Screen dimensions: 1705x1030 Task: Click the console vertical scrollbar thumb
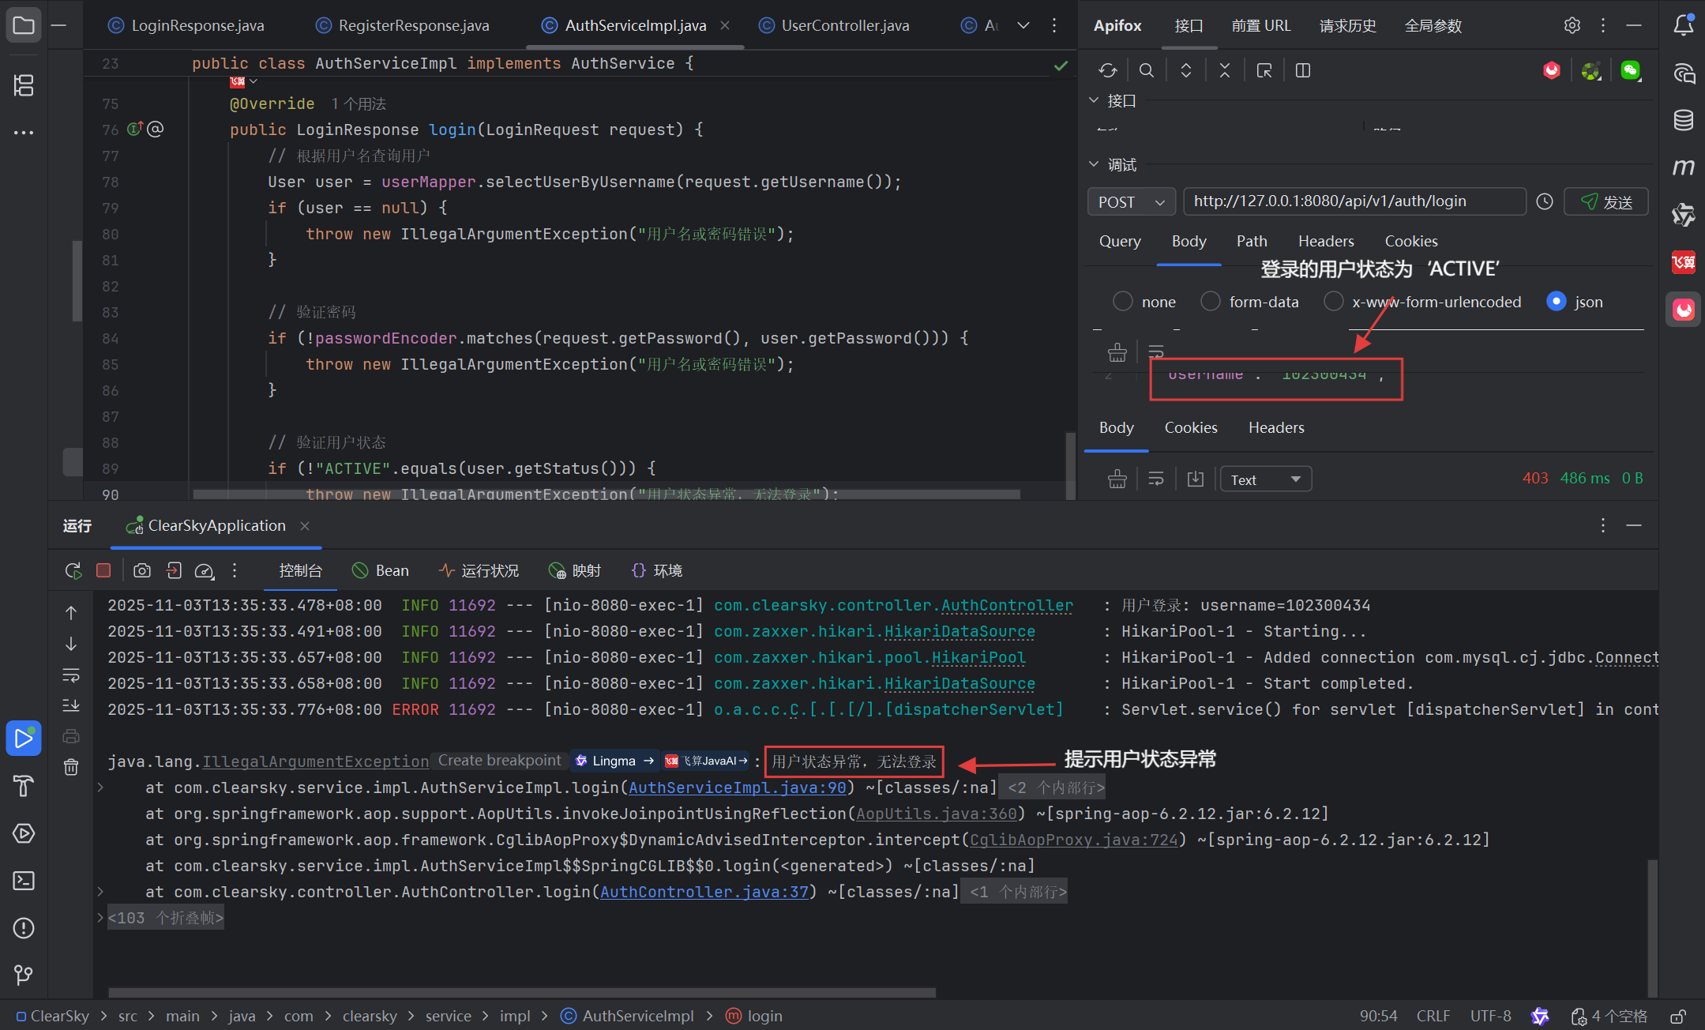1652,928
